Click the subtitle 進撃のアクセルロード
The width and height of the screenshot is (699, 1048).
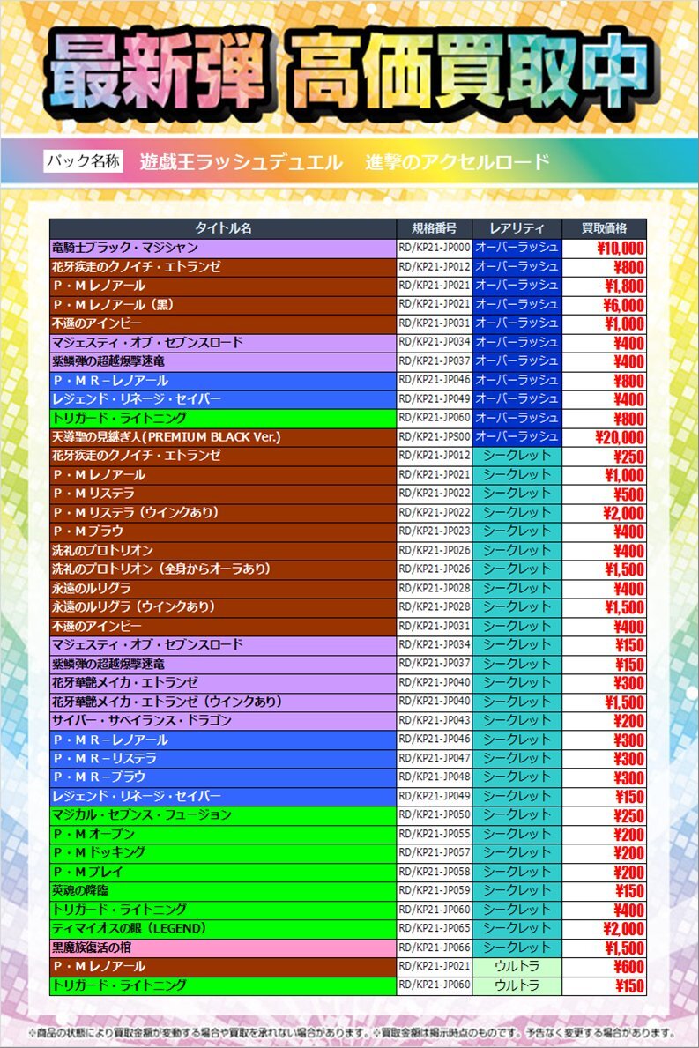click(x=457, y=162)
